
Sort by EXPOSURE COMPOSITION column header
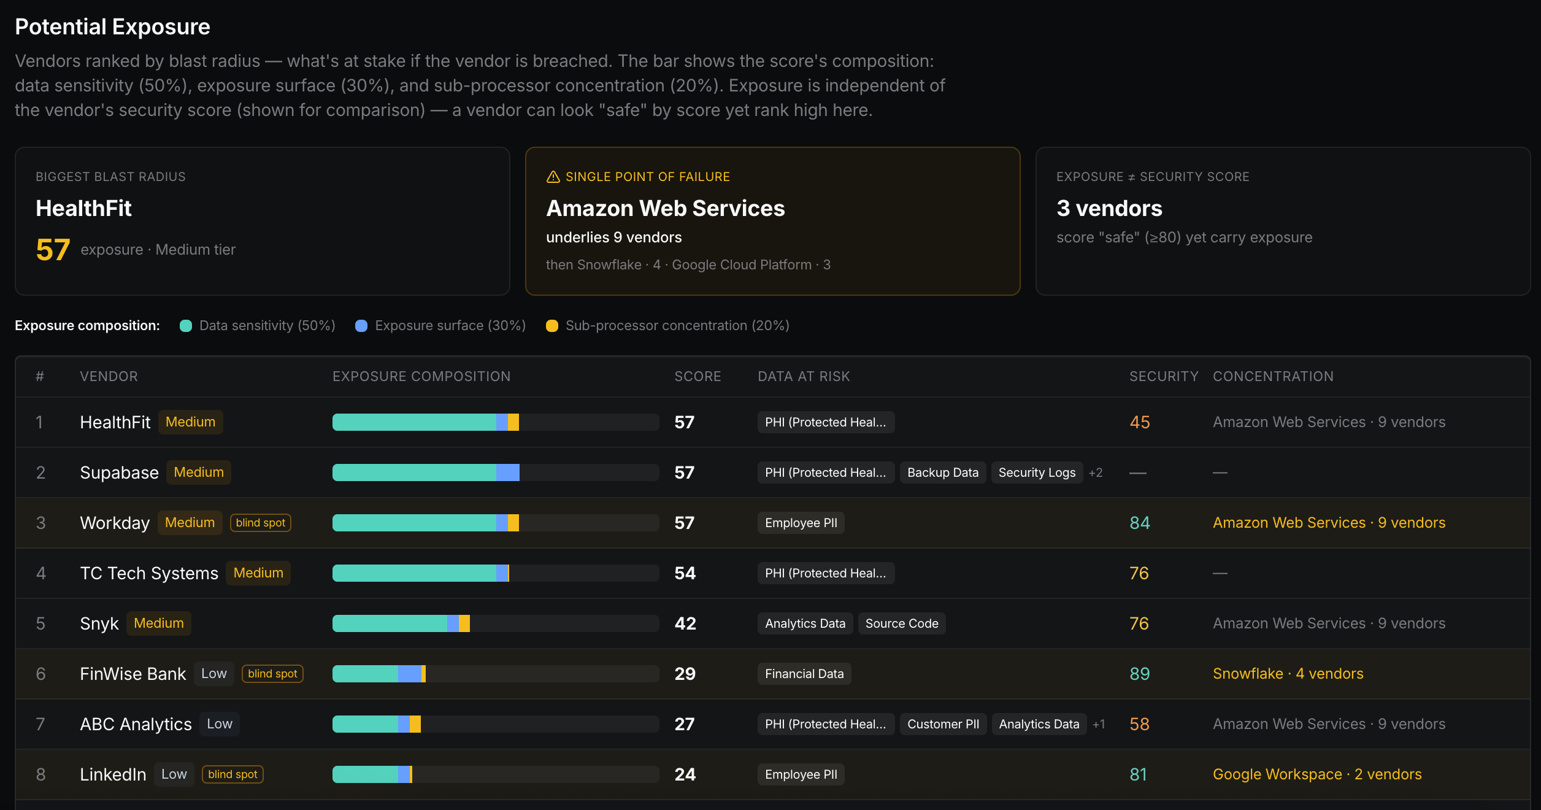click(421, 376)
